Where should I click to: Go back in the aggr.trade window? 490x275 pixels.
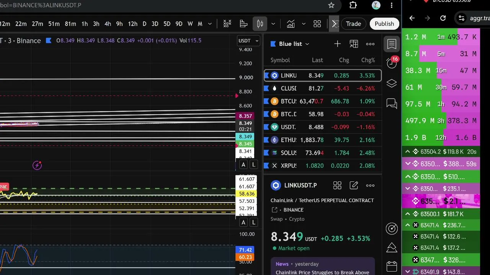tap(412, 18)
